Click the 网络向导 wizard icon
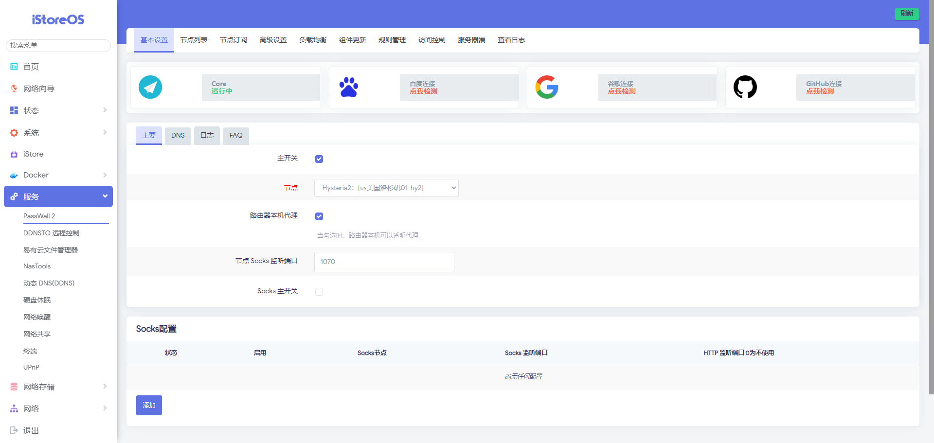934x443 pixels. click(14, 89)
